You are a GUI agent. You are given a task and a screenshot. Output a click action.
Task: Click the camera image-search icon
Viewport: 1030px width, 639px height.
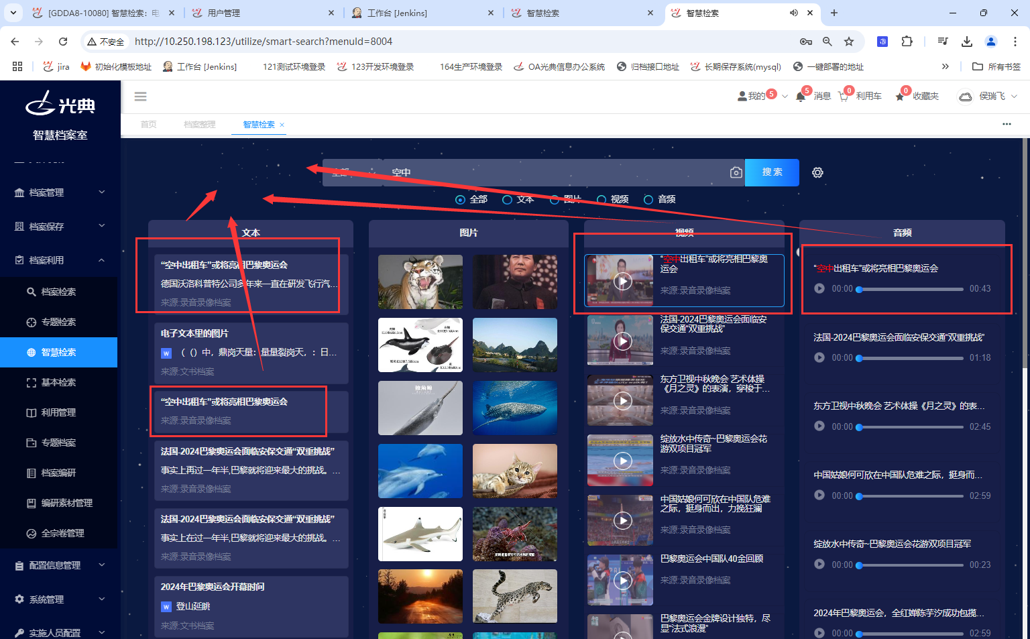[736, 172]
